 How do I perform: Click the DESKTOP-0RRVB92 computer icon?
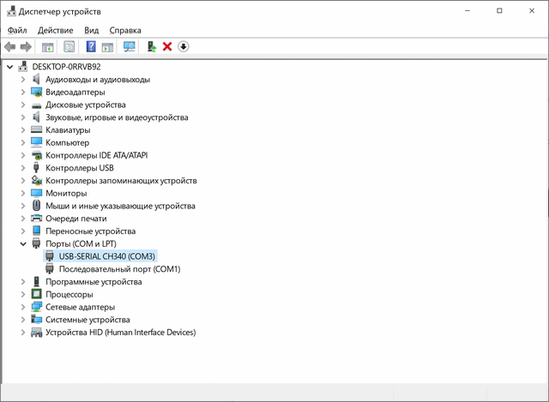23,67
